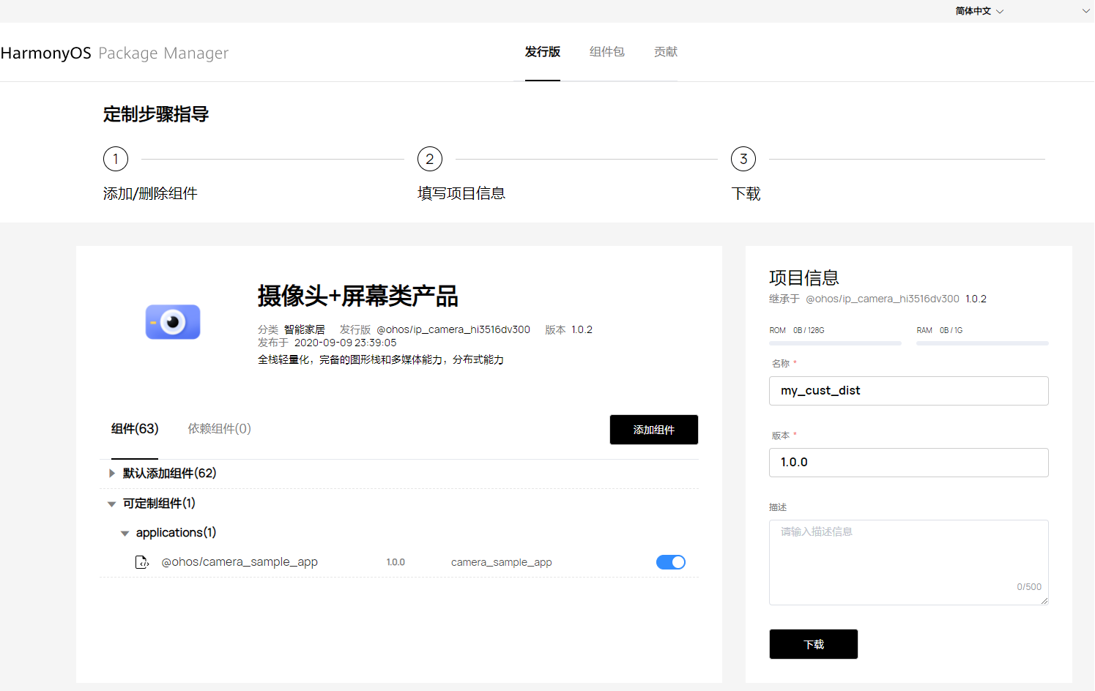This screenshot has width=1095, height=691.
Task: Click into the 描述 textarea
Action: [x=909, y=562]
